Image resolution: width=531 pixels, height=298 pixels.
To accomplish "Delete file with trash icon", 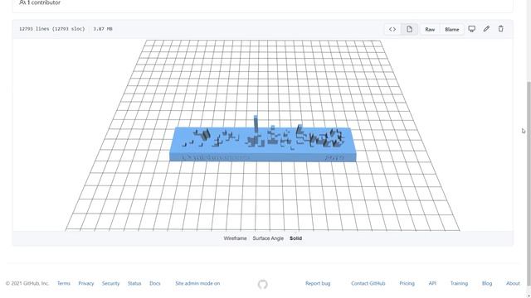I will coord(501,29).
